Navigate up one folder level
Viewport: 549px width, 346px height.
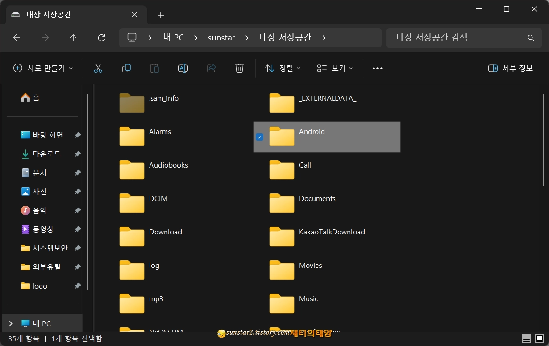(73, 38)
